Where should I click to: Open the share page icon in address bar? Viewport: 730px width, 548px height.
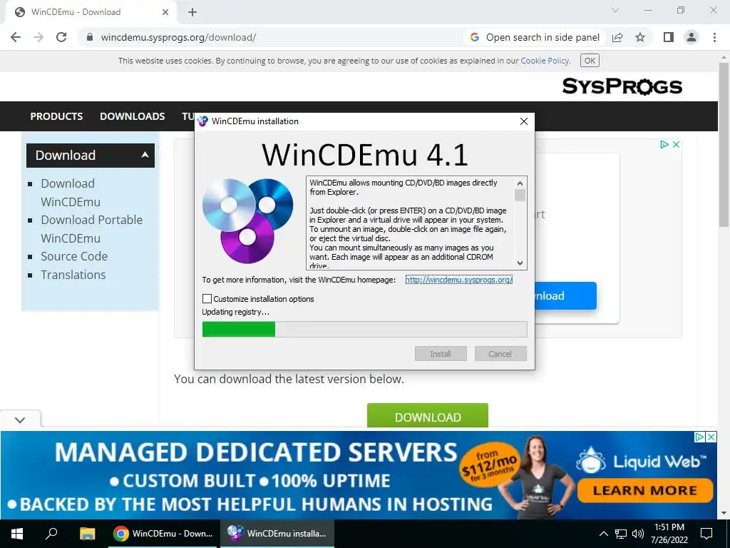pos(617,37)
